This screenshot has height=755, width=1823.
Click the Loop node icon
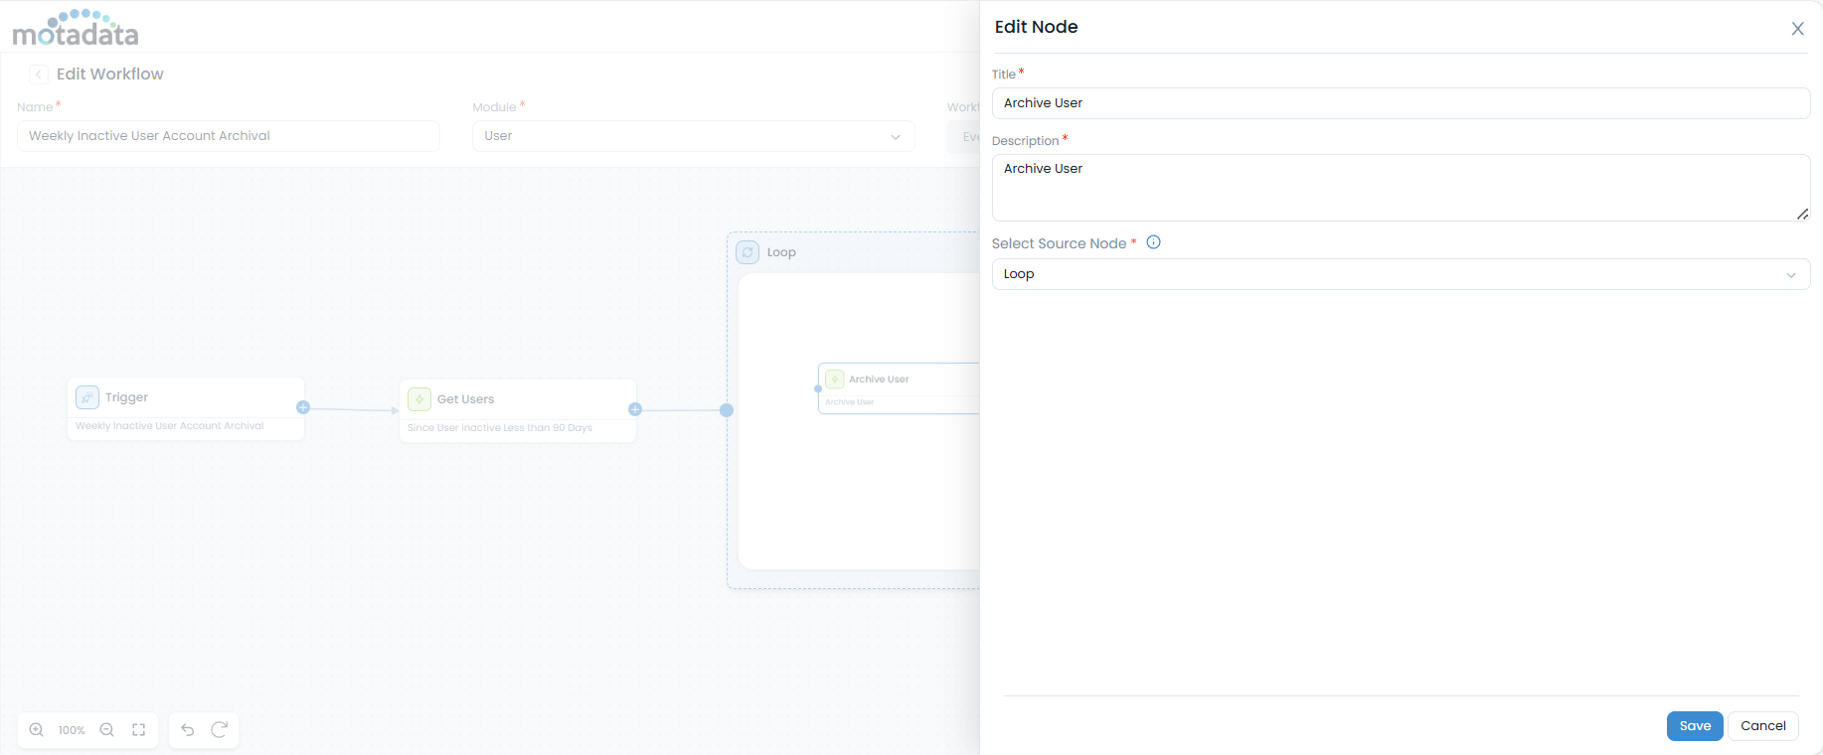point(747,252)
